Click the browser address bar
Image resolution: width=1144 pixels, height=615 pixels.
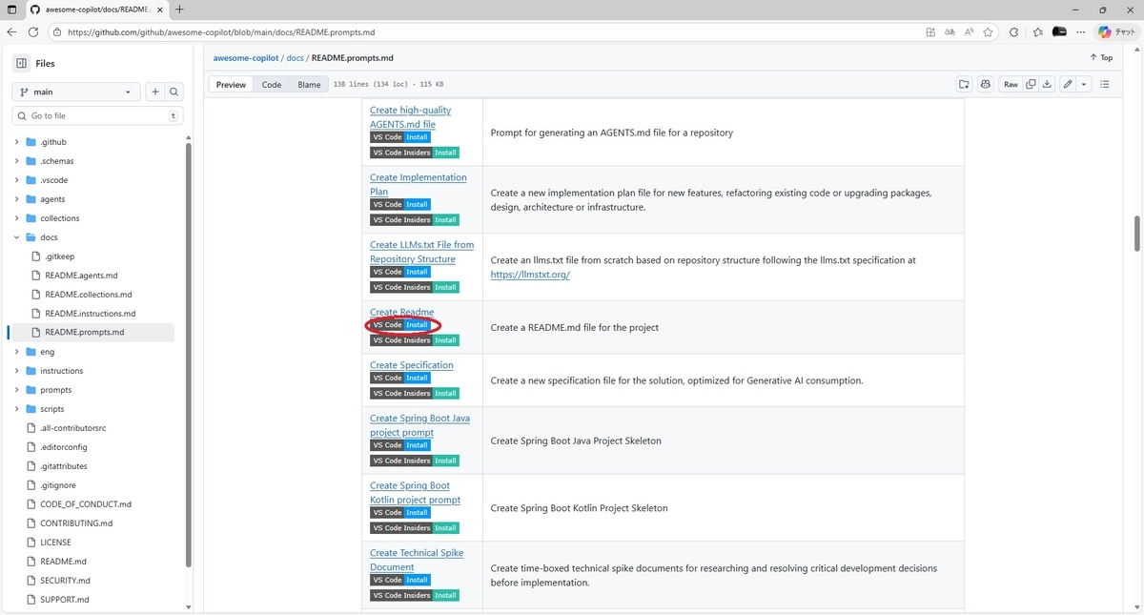486,31
